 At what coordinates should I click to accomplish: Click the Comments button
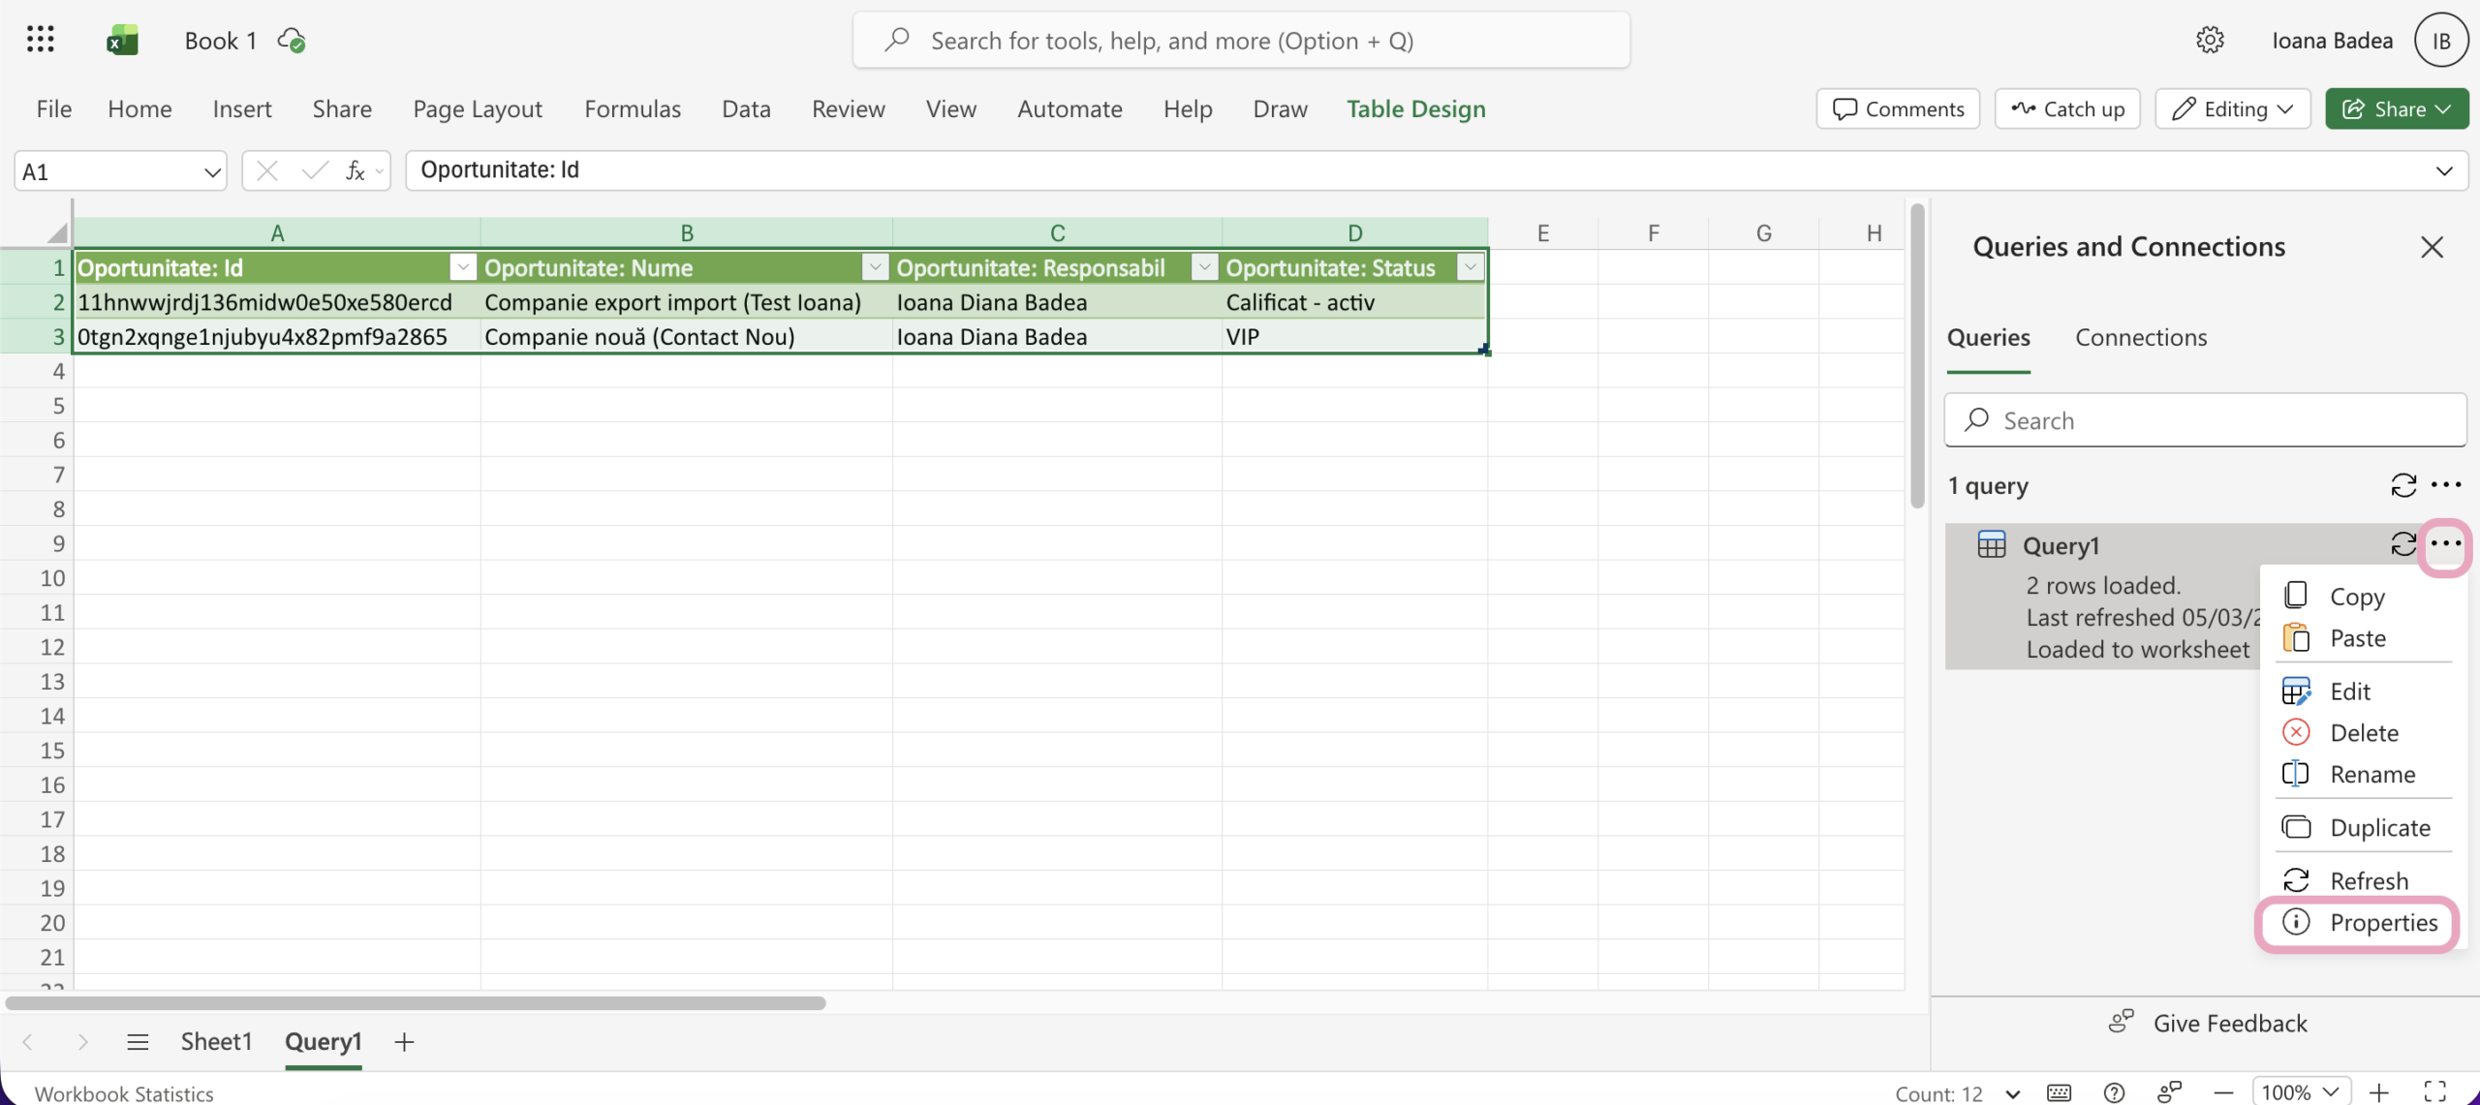pos(1898,108)
